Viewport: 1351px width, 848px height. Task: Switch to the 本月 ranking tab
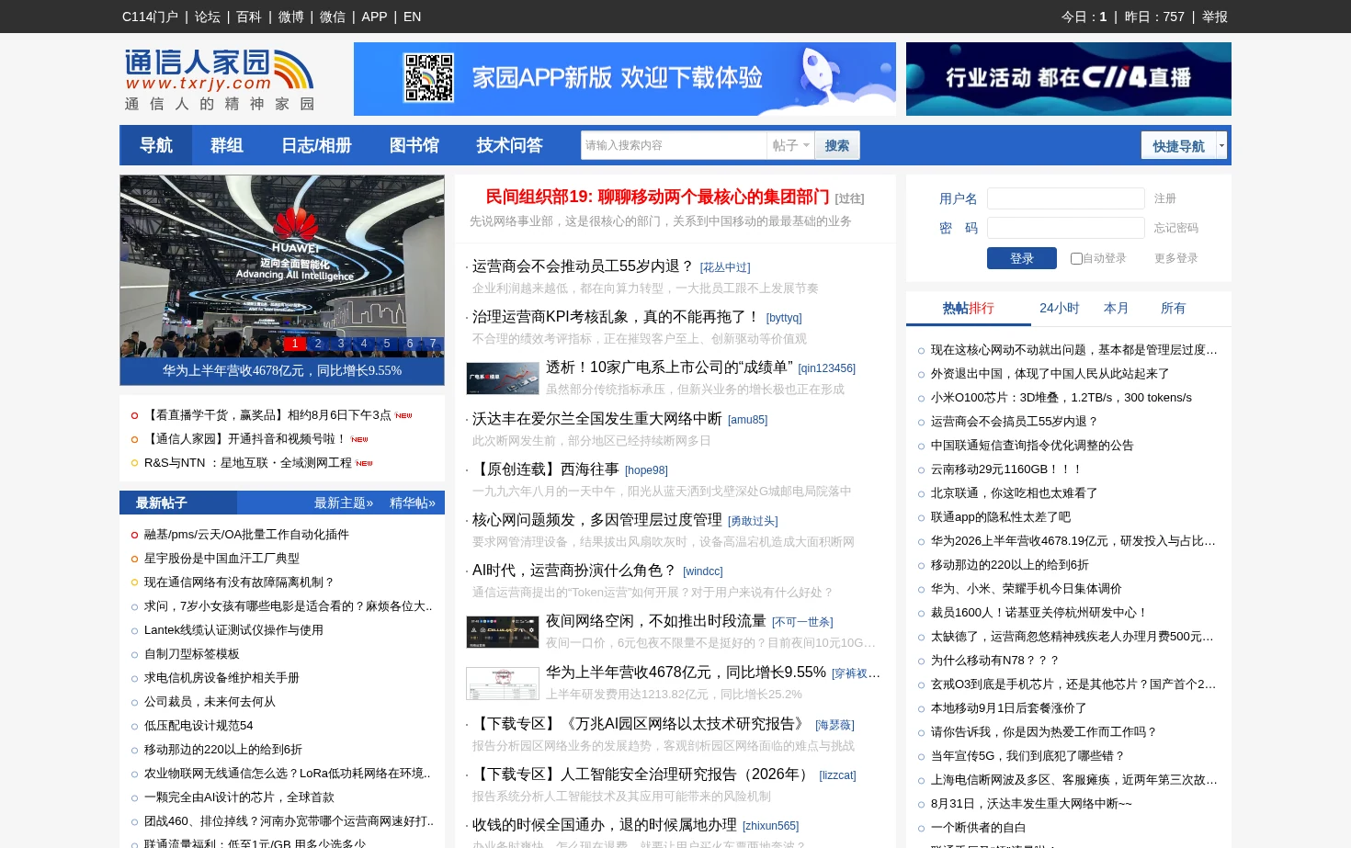click(x=1117, y=309)
